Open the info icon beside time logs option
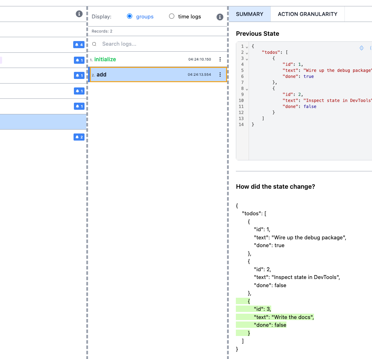This screenshot has width=372, height=359. pyautogui.click(x=220, y=17)
